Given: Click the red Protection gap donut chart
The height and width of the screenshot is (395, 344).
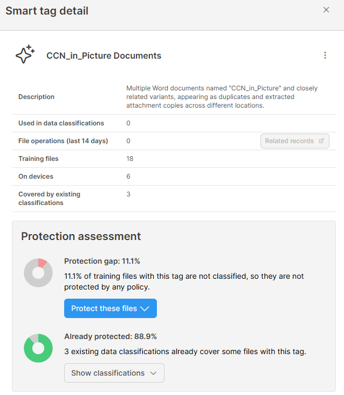Looking at the screenshot, I should [x=38, y=273].
